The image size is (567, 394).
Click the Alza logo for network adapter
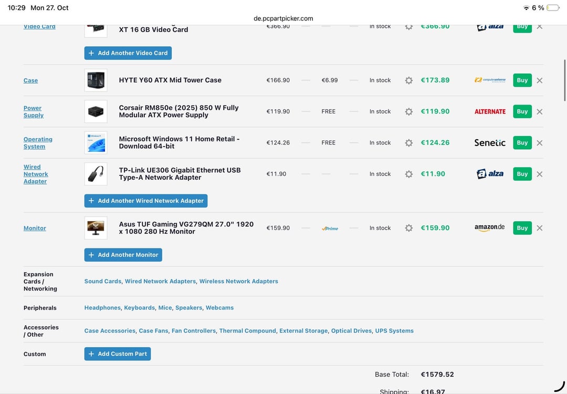(x=490, y=174)
